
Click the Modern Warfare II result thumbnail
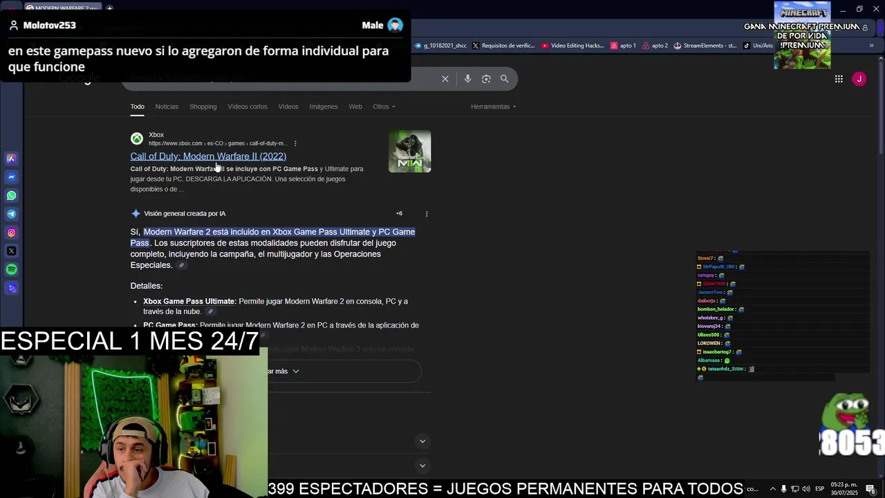[409, 151]
